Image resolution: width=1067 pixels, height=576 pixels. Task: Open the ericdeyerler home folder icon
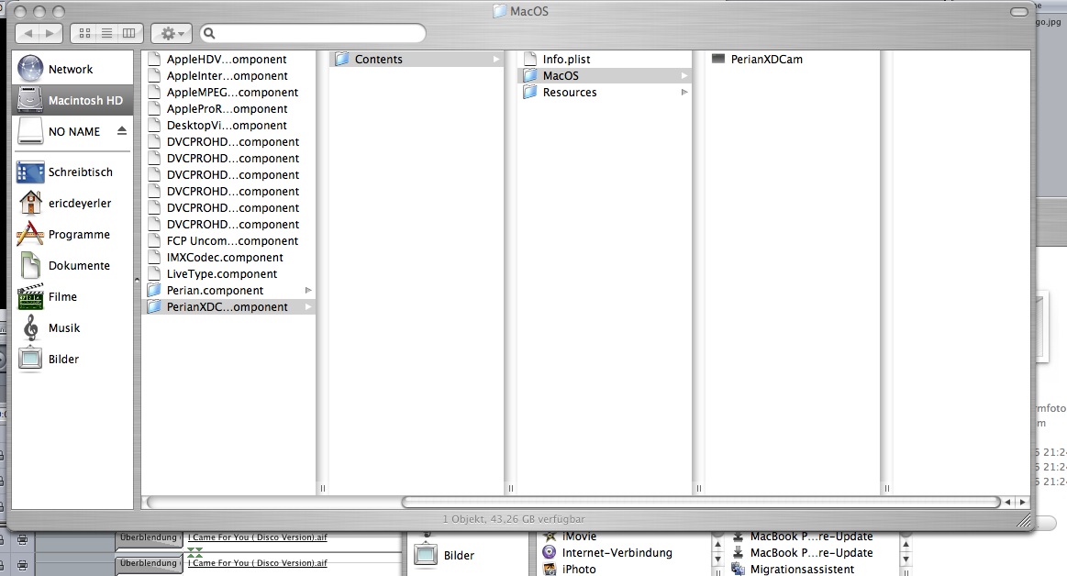click(30, 203)
